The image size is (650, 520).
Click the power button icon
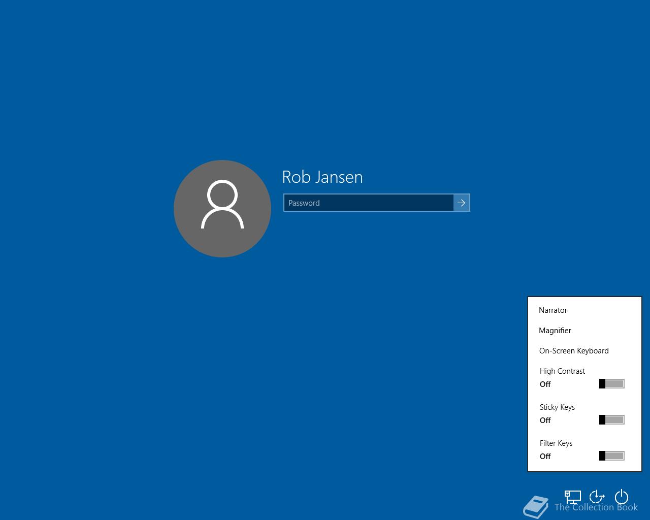(622, 497)
